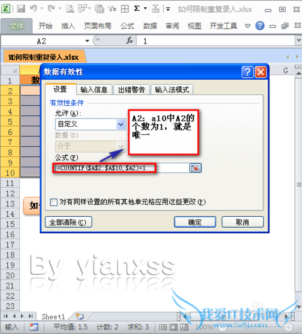The height and width of the screenshot is (334, 302).
Task: Click the Undo arrow icon
Action: 33,8
